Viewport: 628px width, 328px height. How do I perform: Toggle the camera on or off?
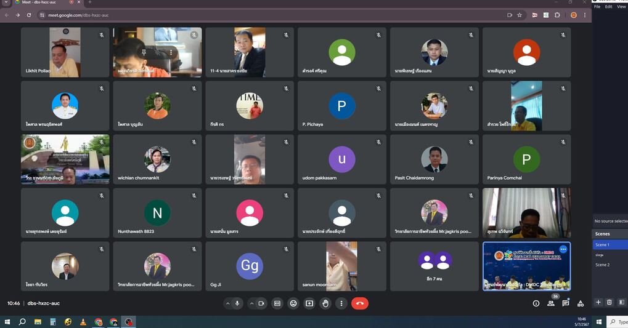[261, 303]
